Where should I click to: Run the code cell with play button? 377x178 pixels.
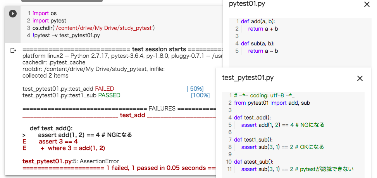tap(13, 14)
